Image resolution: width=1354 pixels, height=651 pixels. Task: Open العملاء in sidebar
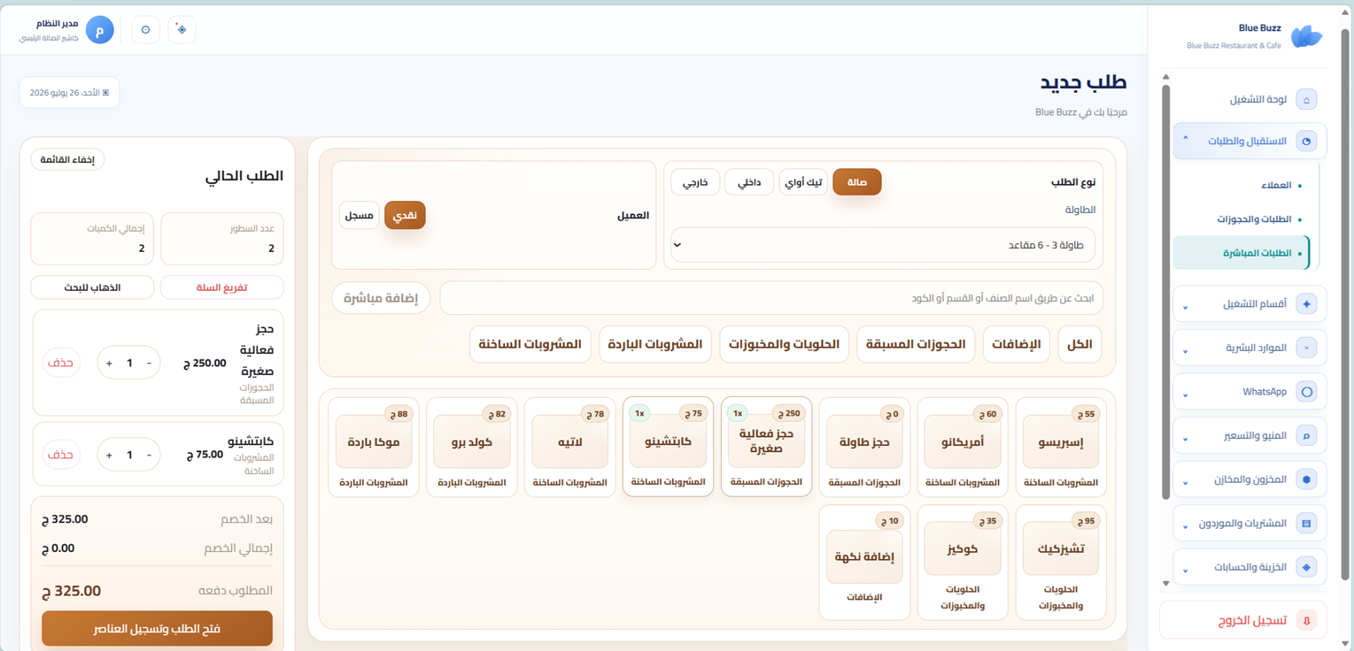click(1276, 186)
